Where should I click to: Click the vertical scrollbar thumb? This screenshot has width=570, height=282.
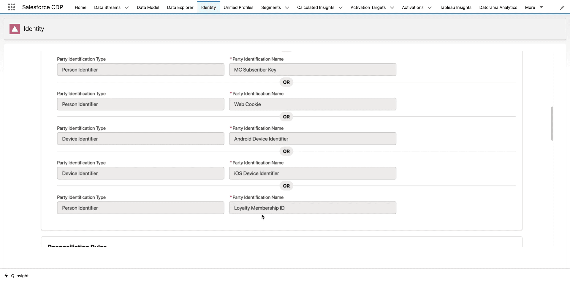552,123
